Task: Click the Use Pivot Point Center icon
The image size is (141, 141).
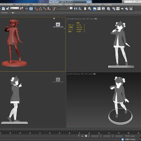Action: click(22, 9)
